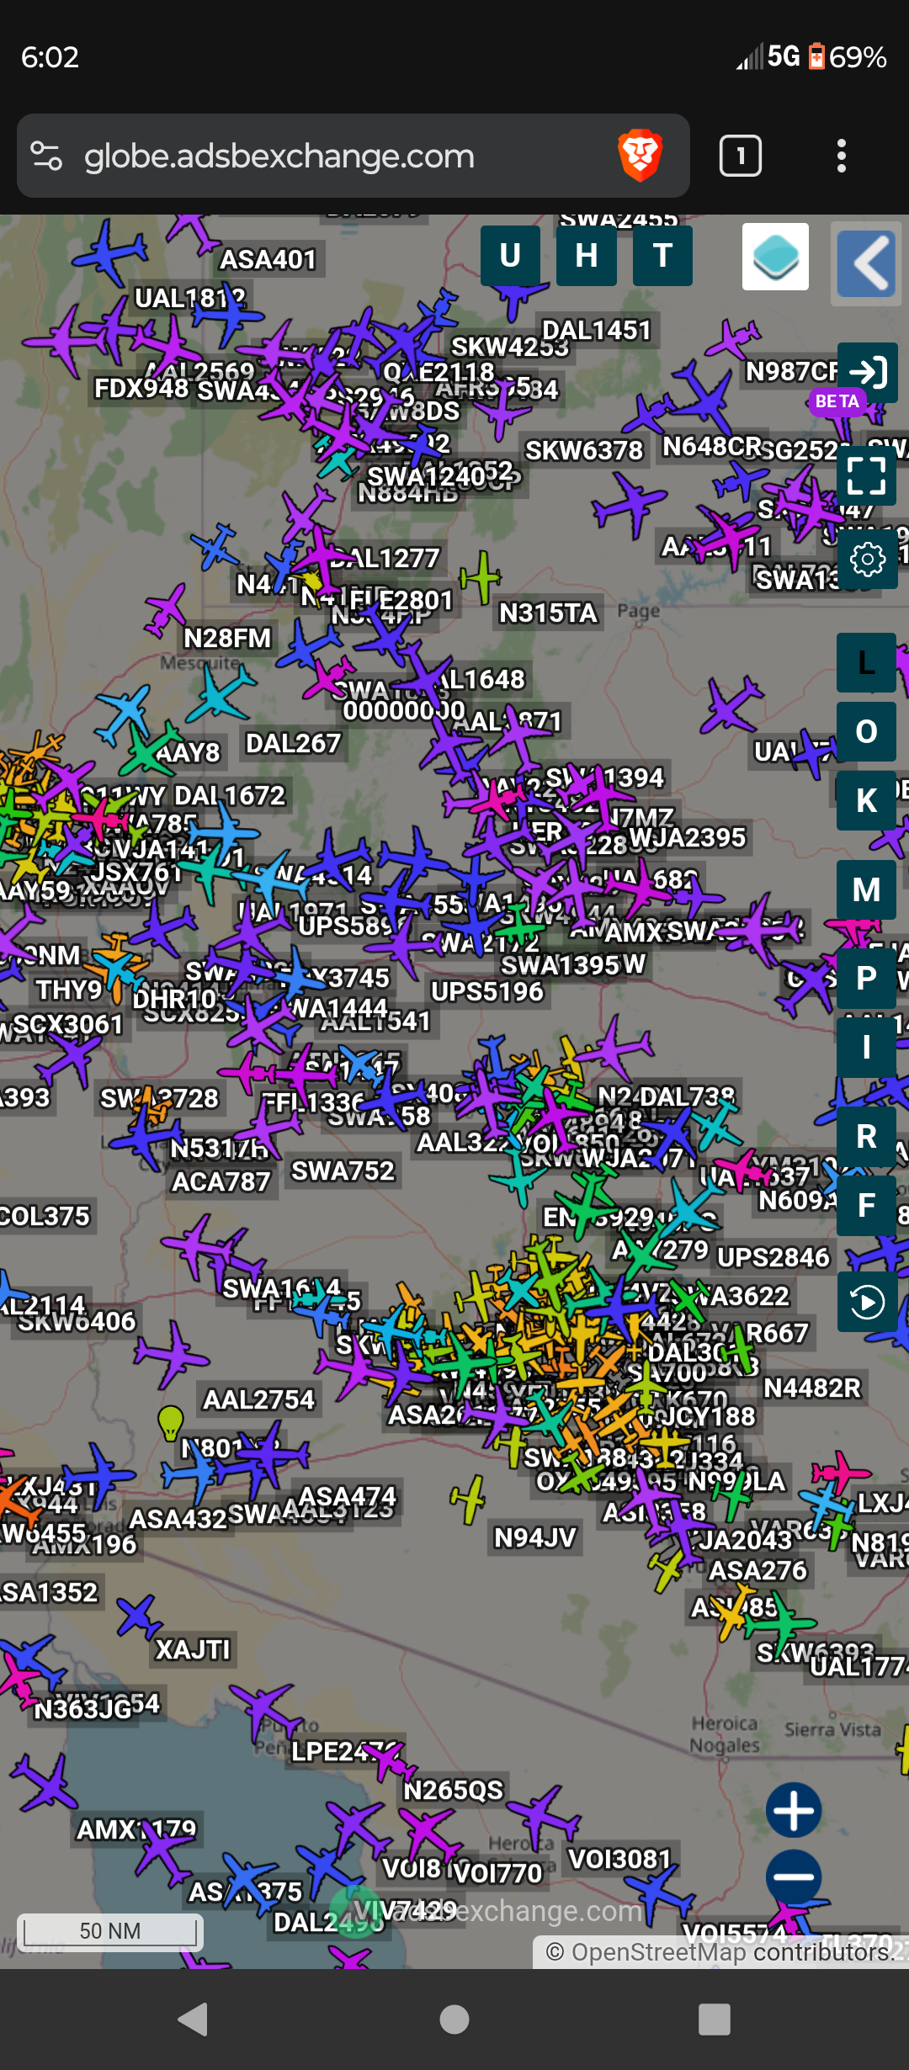Click the yellow-green plane left of N94JV
Viewport: 909px width, 2070px height.
coord(468,1499)
